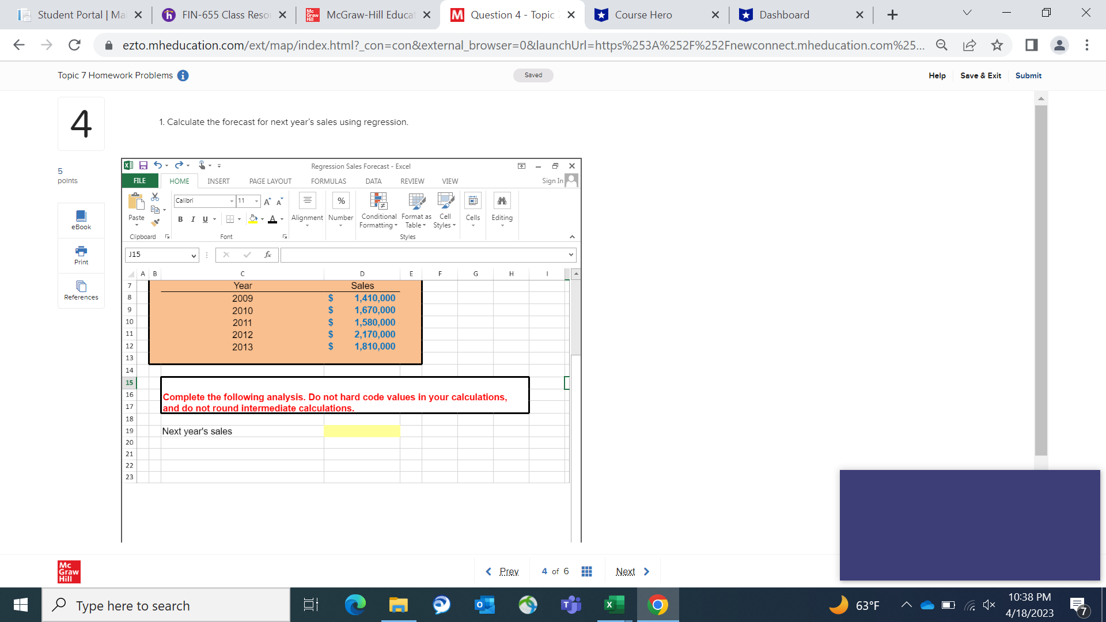Click the Insert Function fx icon

[267, 254]
